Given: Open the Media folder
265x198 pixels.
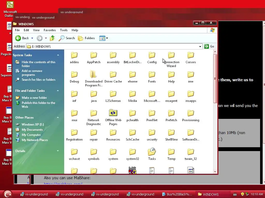Looking at the screenshot, I should pos(132,96).
